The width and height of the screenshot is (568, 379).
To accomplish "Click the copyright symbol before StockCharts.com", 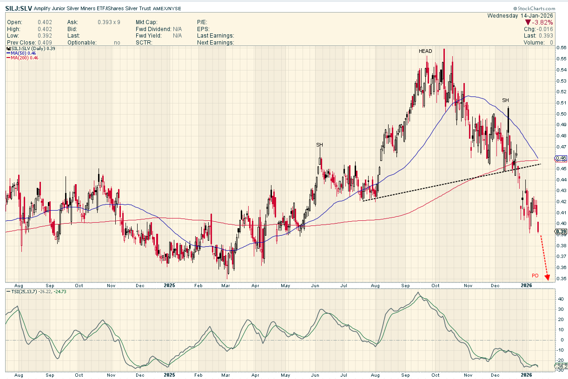I will pyautogui.click(x=515, y=9).
